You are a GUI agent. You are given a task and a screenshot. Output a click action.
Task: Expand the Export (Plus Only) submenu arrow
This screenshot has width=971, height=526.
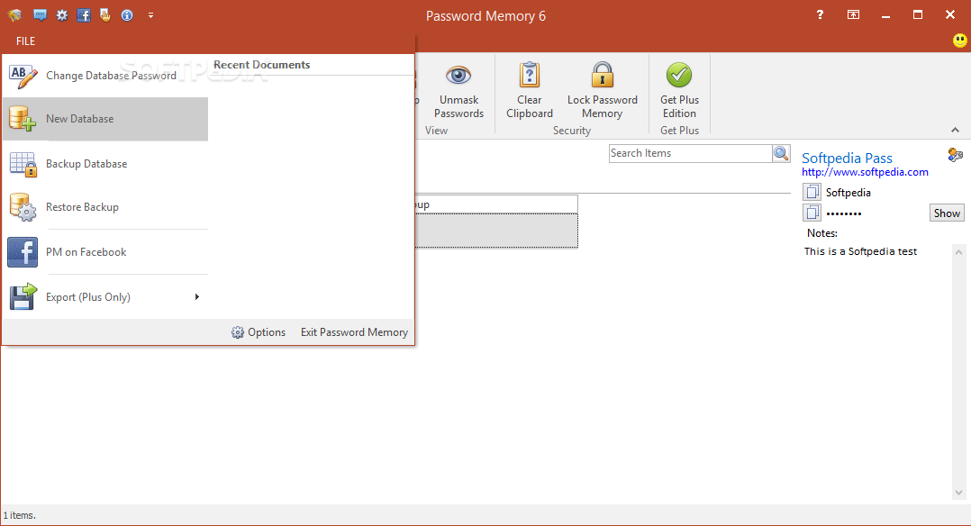pos(197,296)
